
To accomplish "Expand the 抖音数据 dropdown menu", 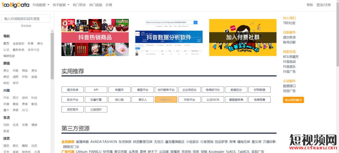I will click(x=41, y=5).
